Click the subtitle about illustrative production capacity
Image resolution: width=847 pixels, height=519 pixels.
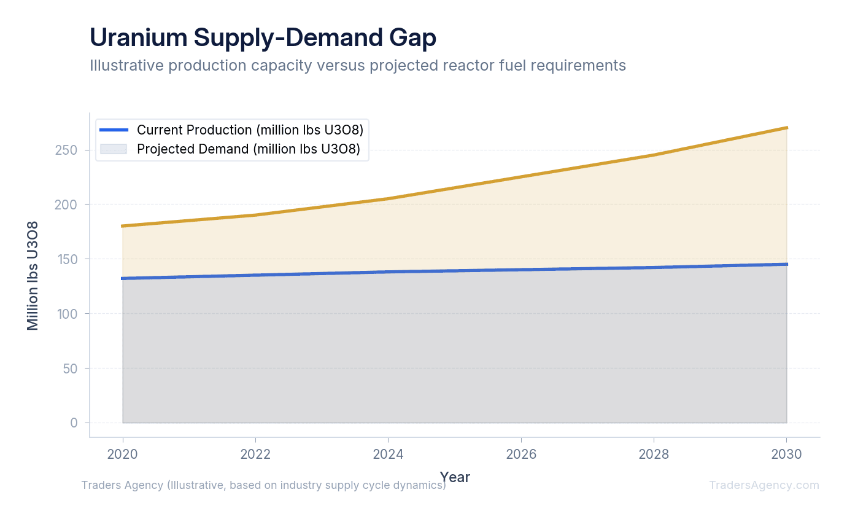(358, 65)
